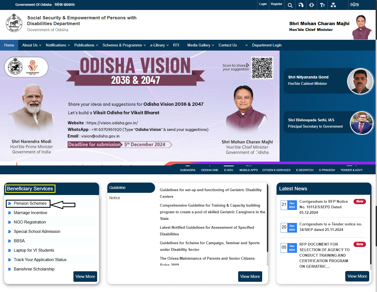This screenshot has width=377, height=292.
Task: Click the standalone chevron after Contact Us
Action: point(246,45)
